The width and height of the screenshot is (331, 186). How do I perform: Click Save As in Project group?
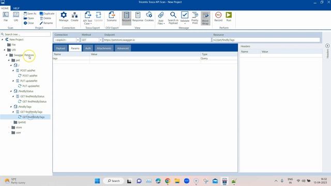(x=30, y=13)
